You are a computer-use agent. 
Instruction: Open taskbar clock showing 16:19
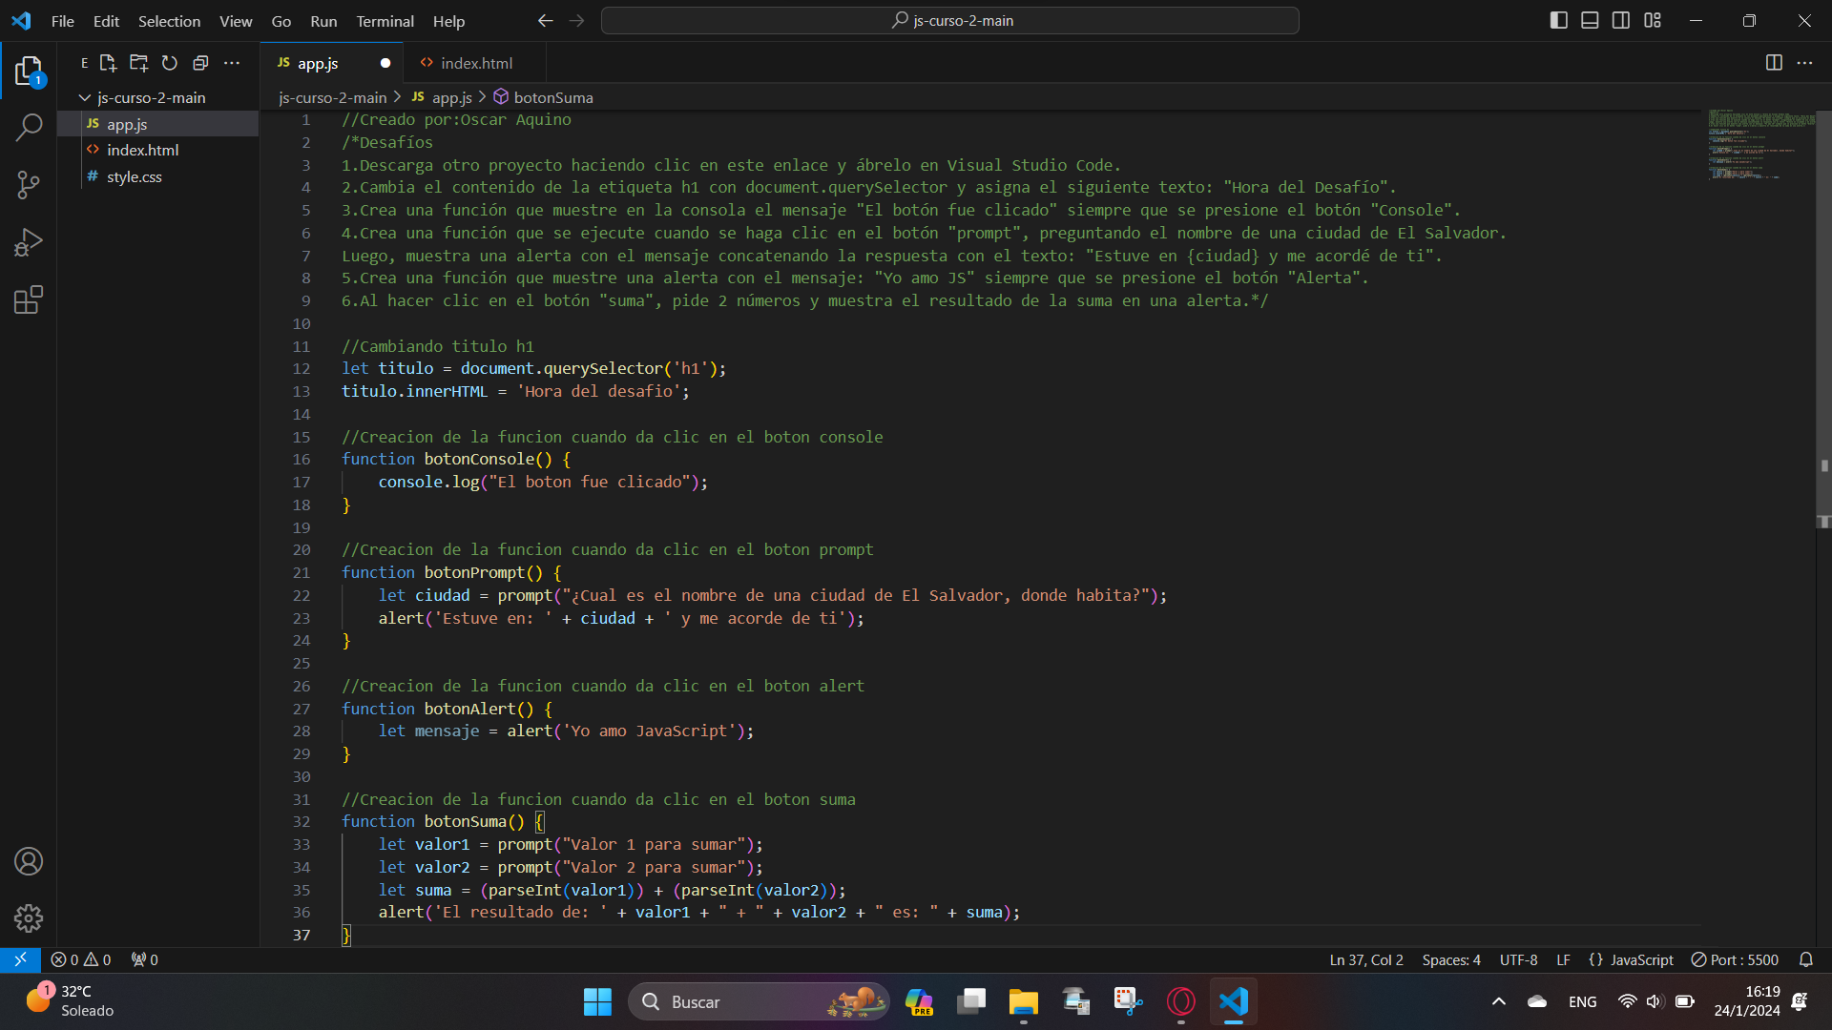click(1747, 1001)
